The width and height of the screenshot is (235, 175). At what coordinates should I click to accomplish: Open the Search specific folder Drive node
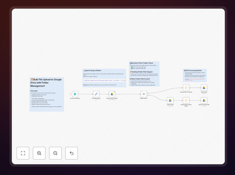(x=112, y=94)
